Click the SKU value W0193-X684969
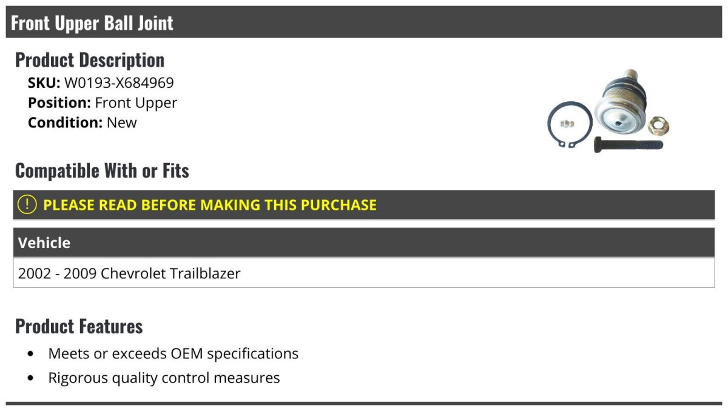 coord(119,83)
